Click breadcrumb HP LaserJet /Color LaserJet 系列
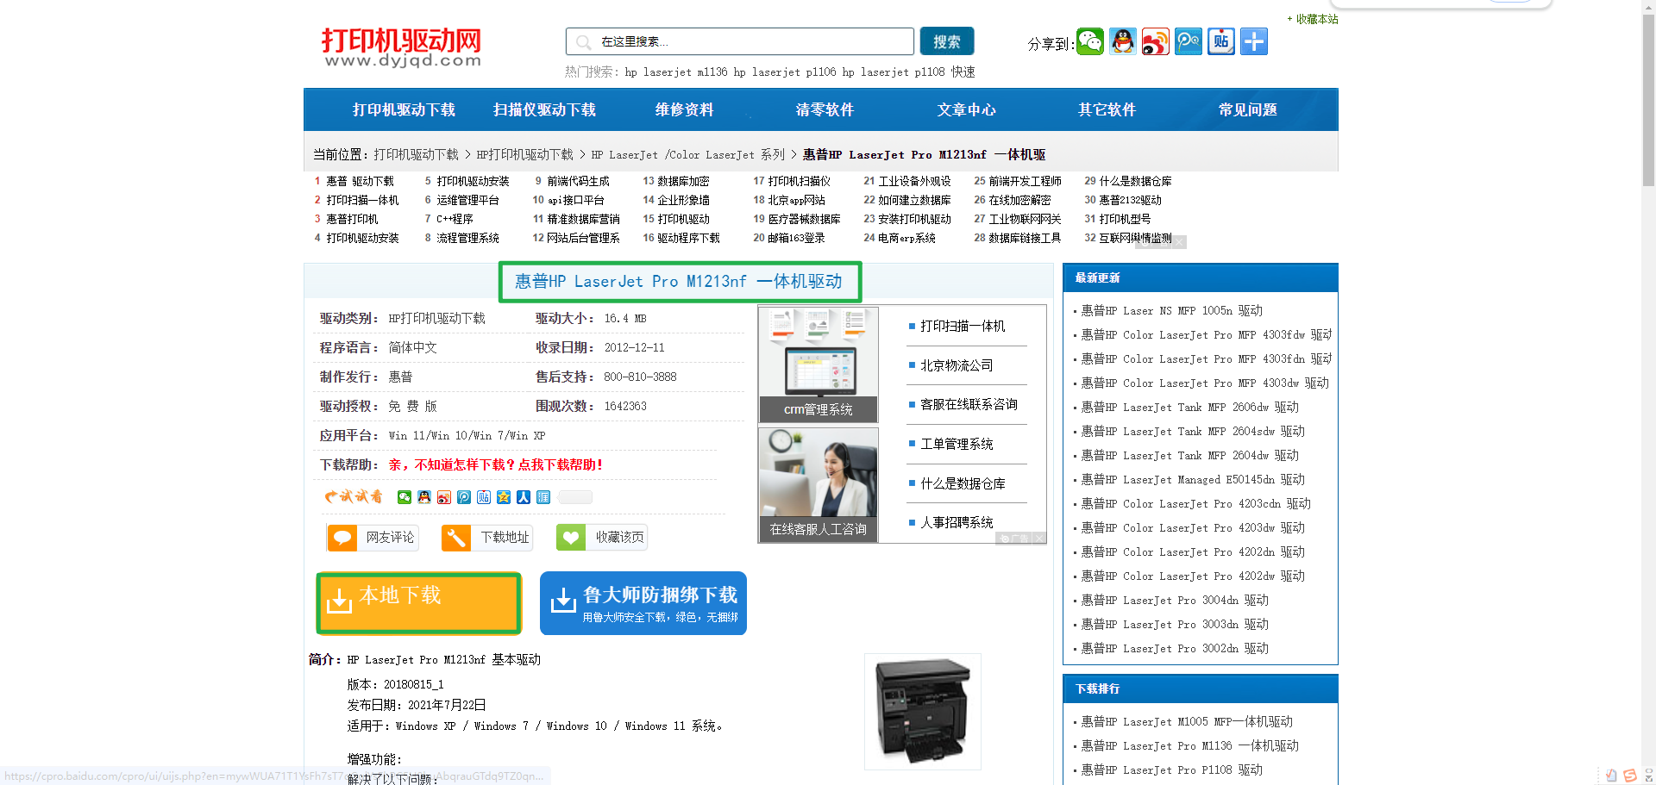The height and width of the screenshot is (785, 1656). coord(688,155)
